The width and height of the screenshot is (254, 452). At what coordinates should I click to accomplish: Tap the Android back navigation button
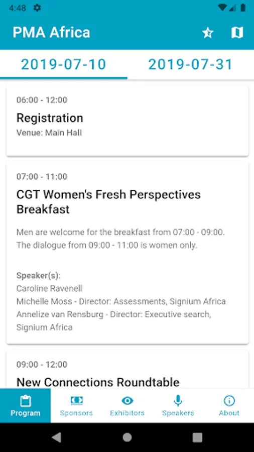(57, 437)
